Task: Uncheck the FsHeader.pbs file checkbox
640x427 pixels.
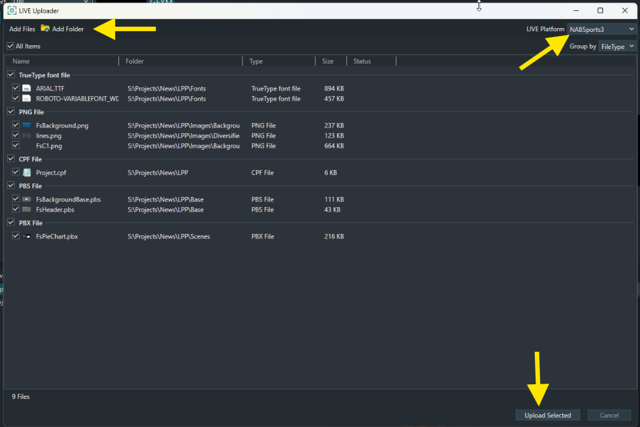Action: click(16, 210)
